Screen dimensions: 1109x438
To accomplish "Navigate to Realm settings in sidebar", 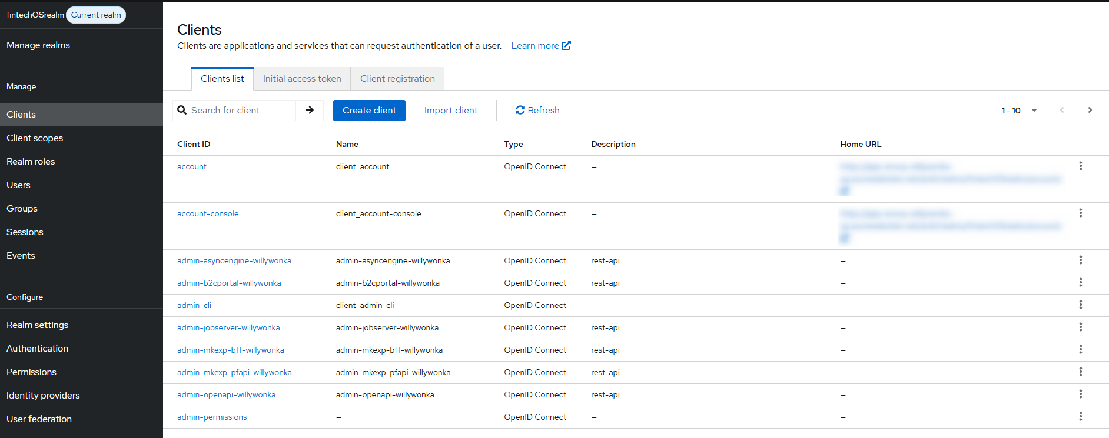I will [38, 325].
